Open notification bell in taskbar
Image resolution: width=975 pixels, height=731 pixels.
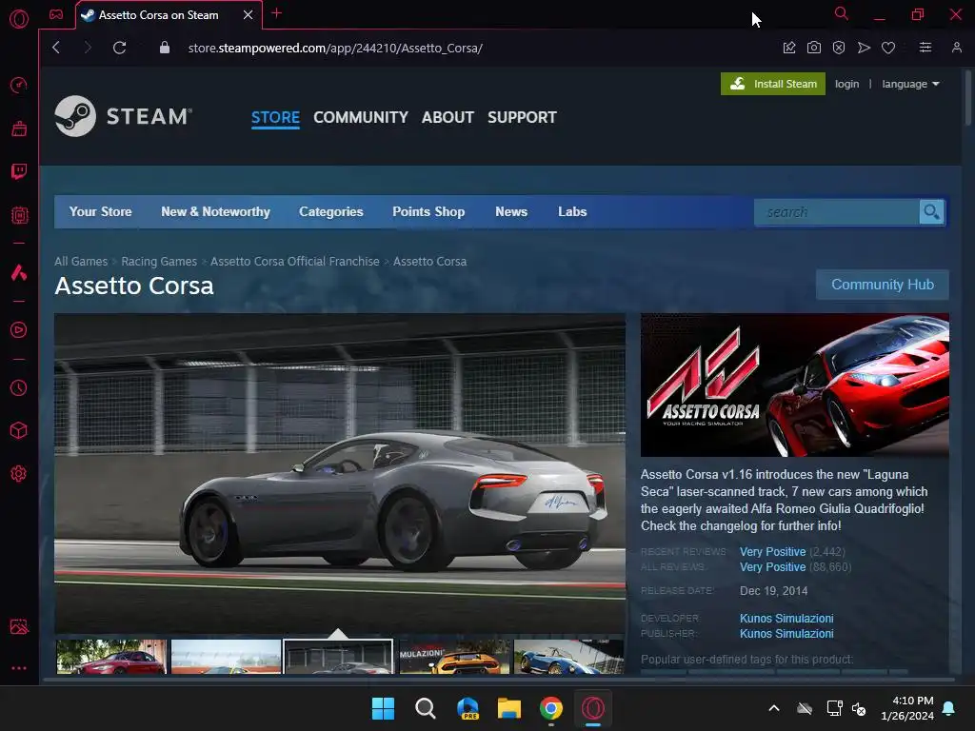point(949,708)
